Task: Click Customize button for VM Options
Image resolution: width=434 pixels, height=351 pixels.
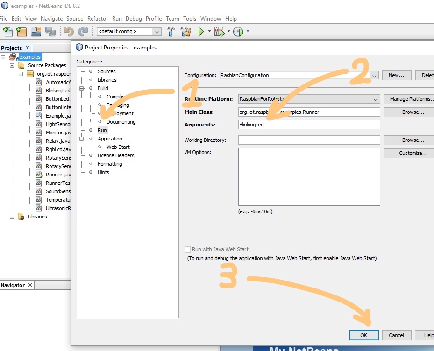Action: (409, 153)
